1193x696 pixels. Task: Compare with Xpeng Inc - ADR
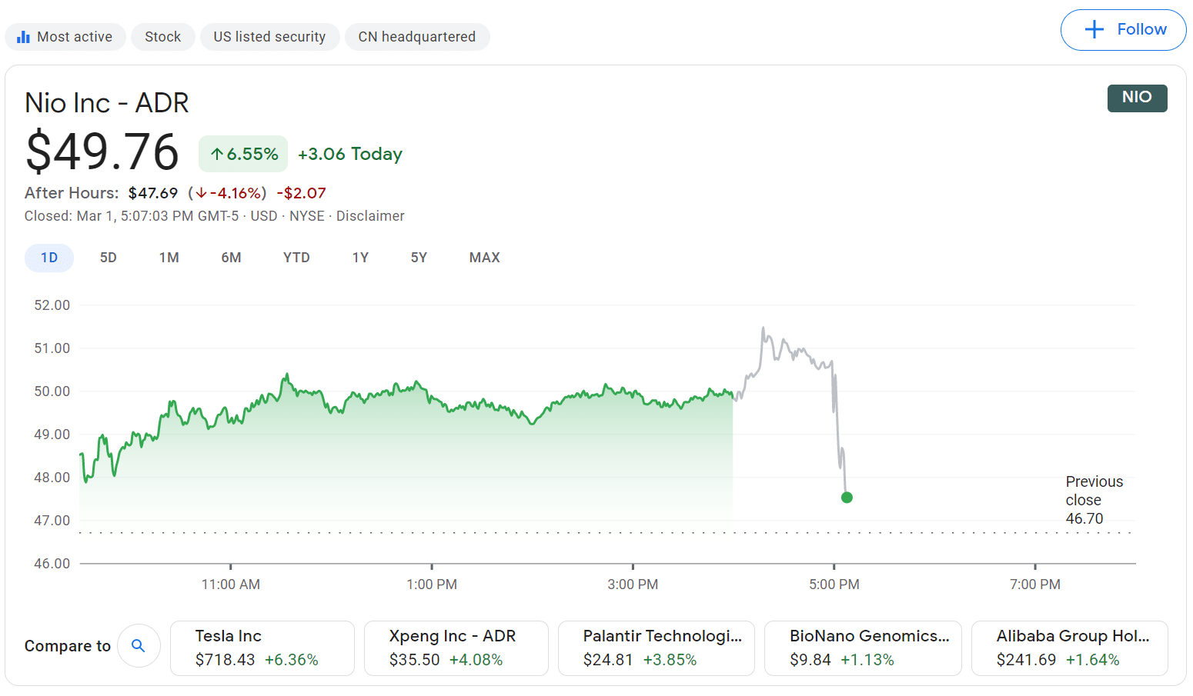point(456,648)
